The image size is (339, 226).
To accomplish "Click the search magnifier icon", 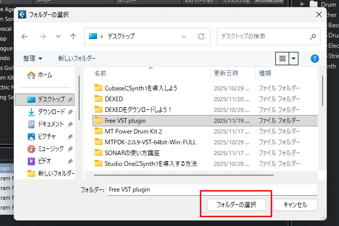I will coord(312,36).
